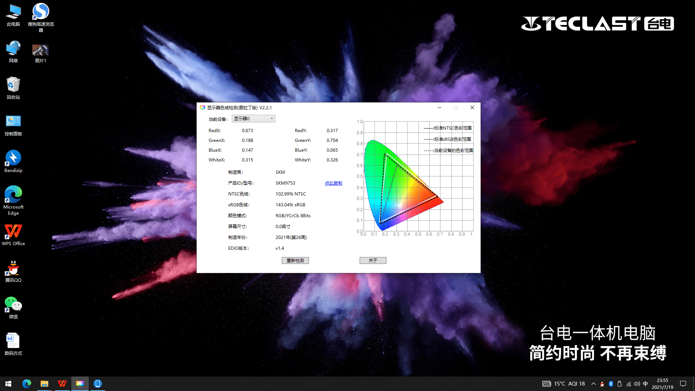
Task: Switch the 中 input method indicator
Action: 645,384
